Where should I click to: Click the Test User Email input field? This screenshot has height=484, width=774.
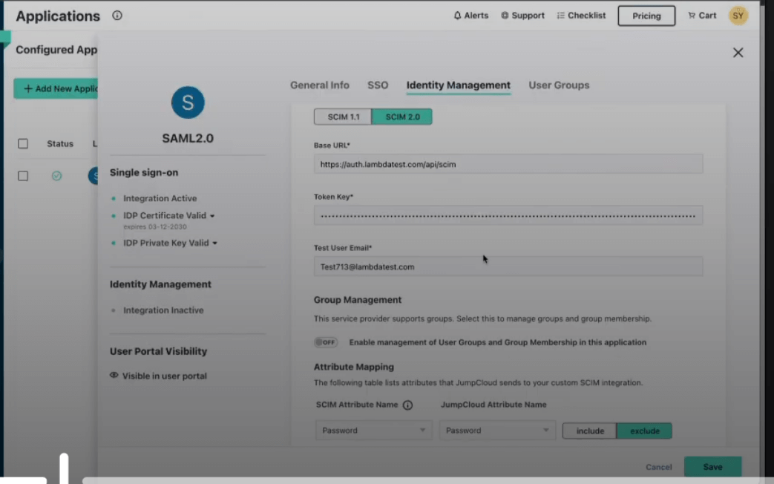pyautogui.click(x=508, y=266)
